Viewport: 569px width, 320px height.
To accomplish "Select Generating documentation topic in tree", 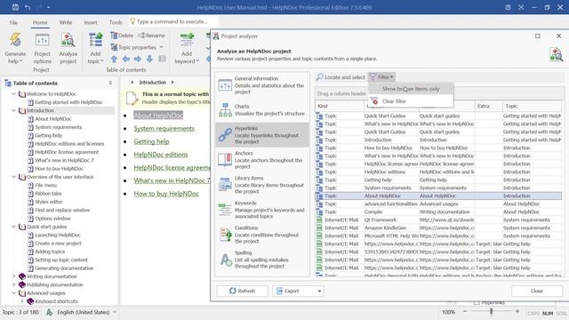I will click(x=64, y=268).
